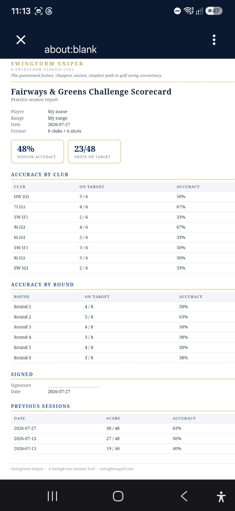235x511 pixels.
Task: Tap the home button in navigation bar
Action: click(118, 496)
